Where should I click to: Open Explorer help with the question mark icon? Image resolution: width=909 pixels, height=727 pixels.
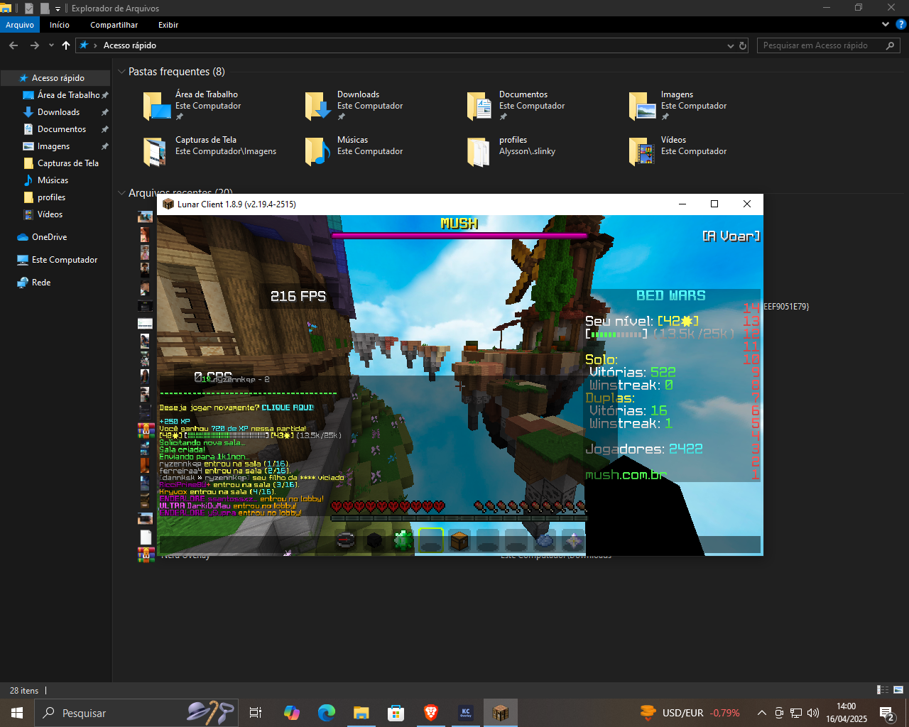(901, 24)
